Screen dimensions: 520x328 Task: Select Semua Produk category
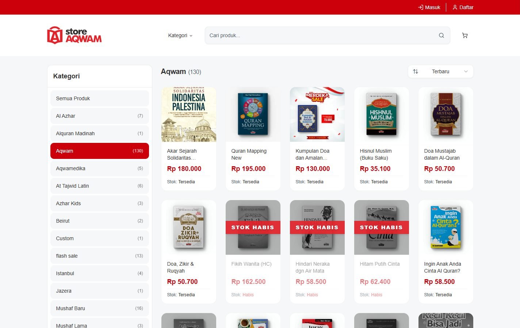(x=100, y=98)
